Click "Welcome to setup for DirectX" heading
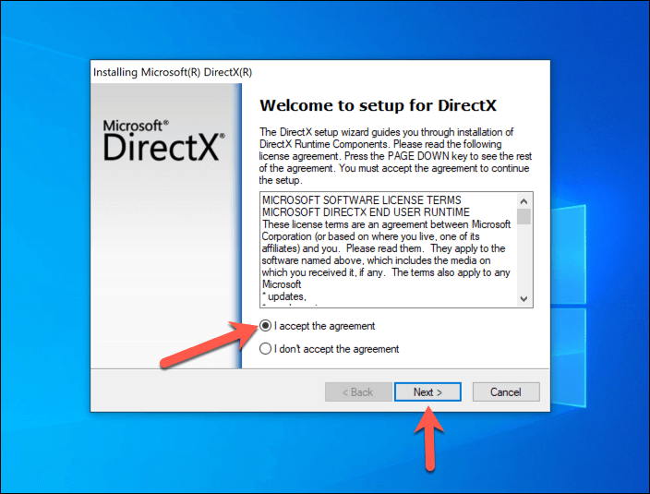The height and width of the screenshot is (494, 650). (378, 105)
